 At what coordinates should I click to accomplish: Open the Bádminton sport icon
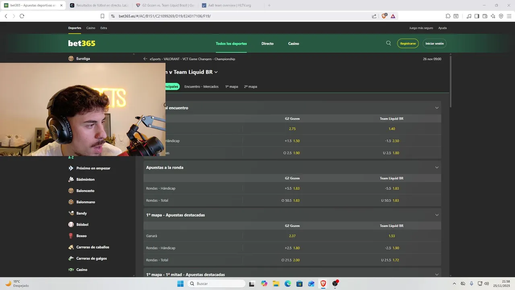point(71,179)
